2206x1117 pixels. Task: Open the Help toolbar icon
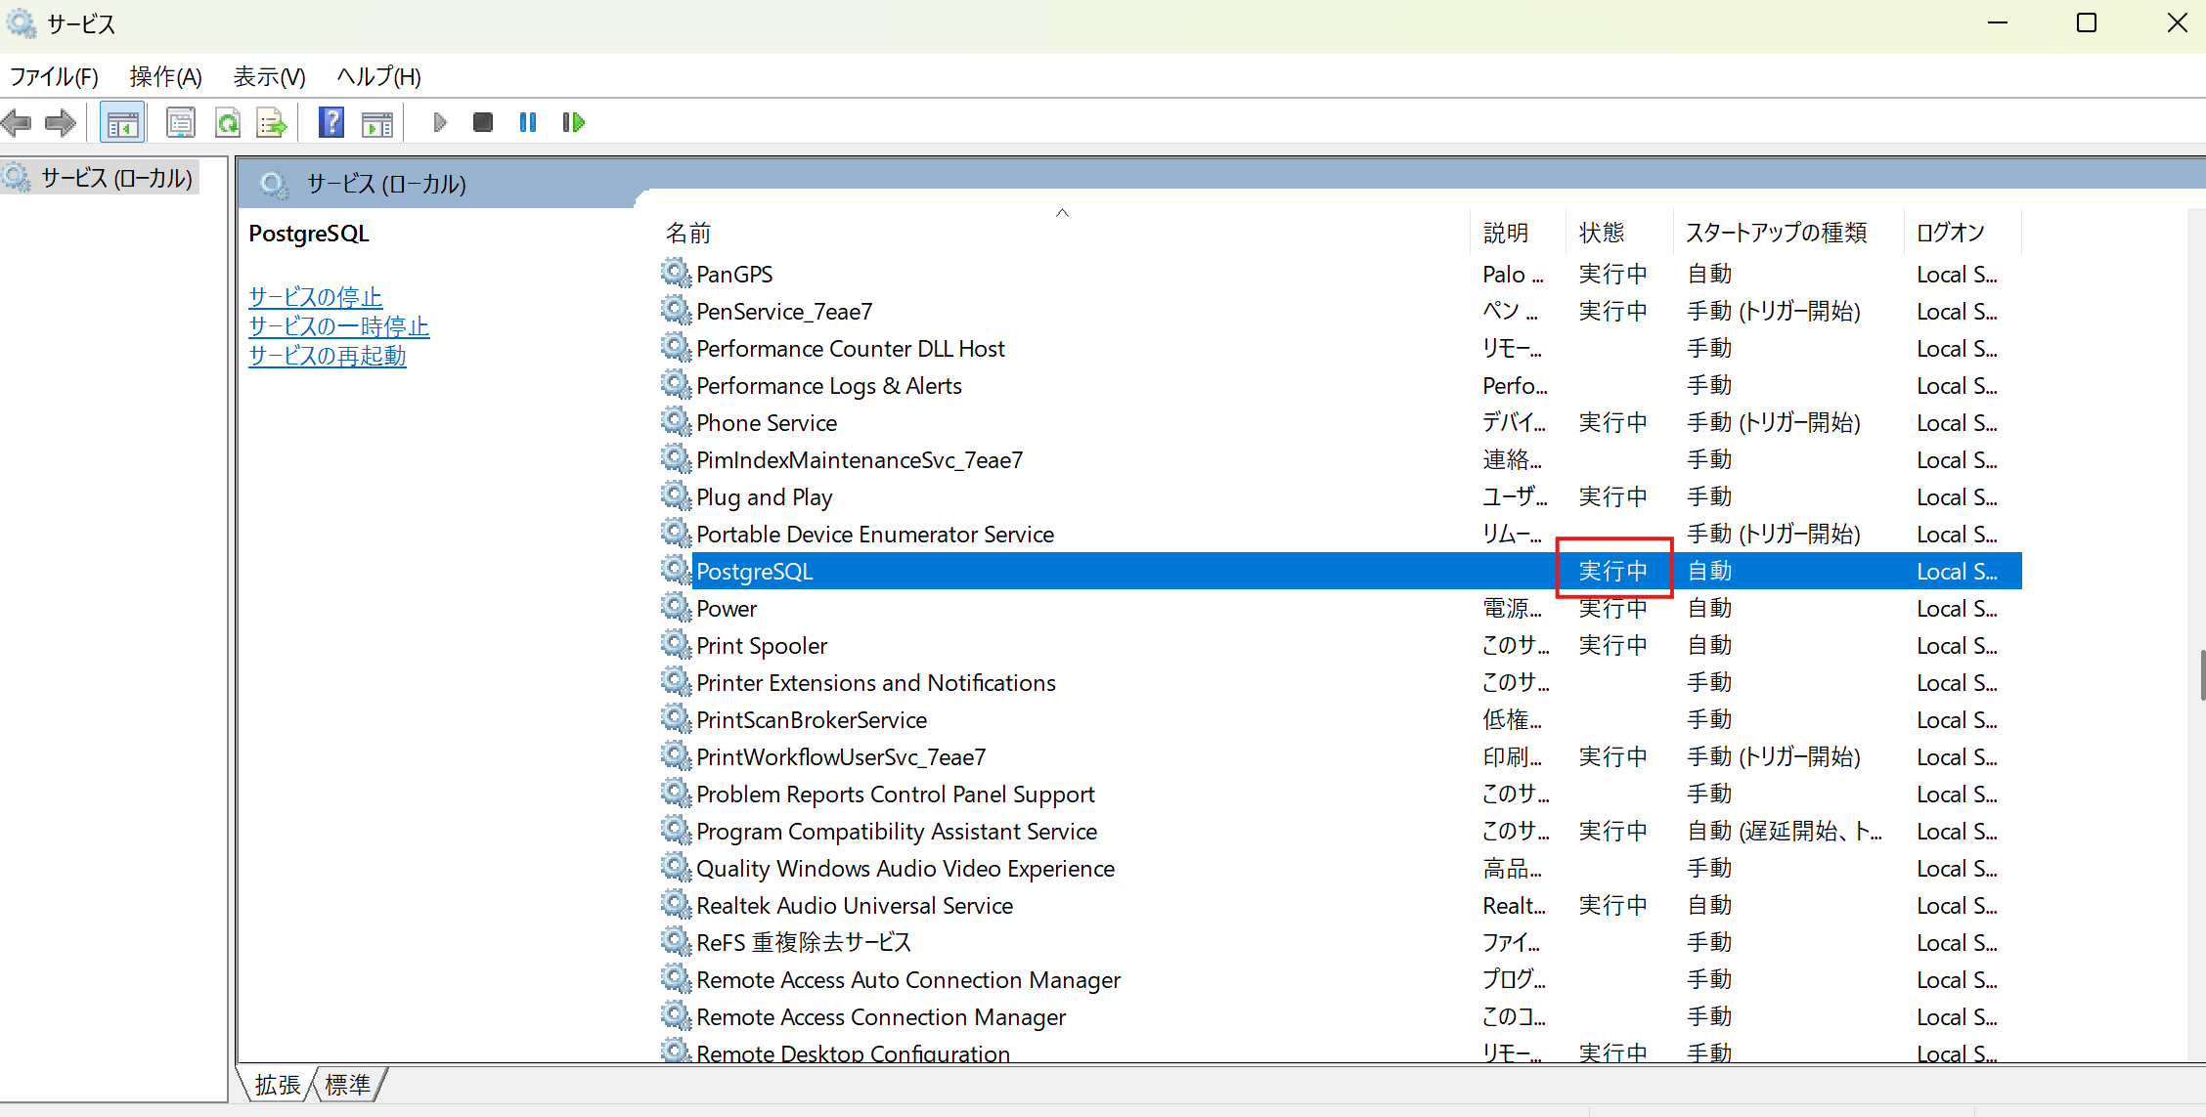point(331,122)
